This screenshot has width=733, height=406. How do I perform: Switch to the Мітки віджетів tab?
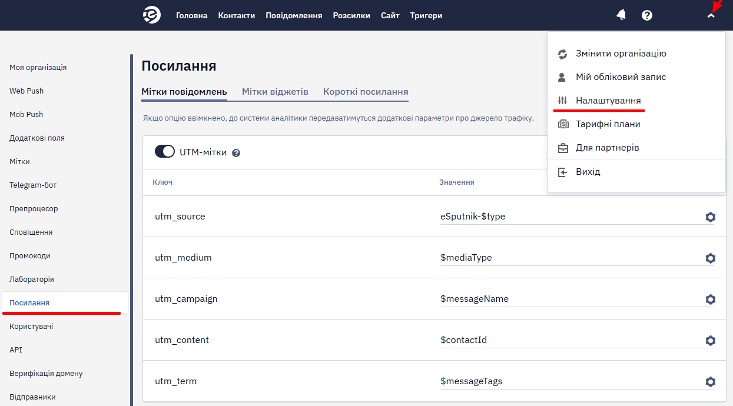click(x=275, y=92)
